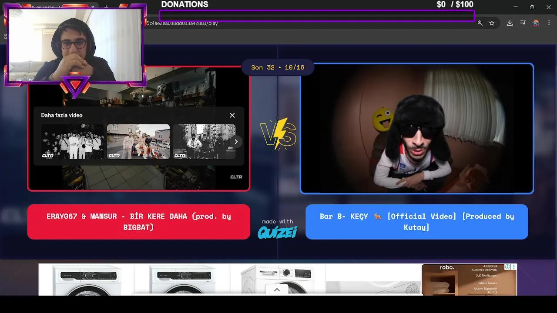Open the group photo black-and-white video thumbnail
The width and height of the screenshot is (557, 313).
coord(73,142)
